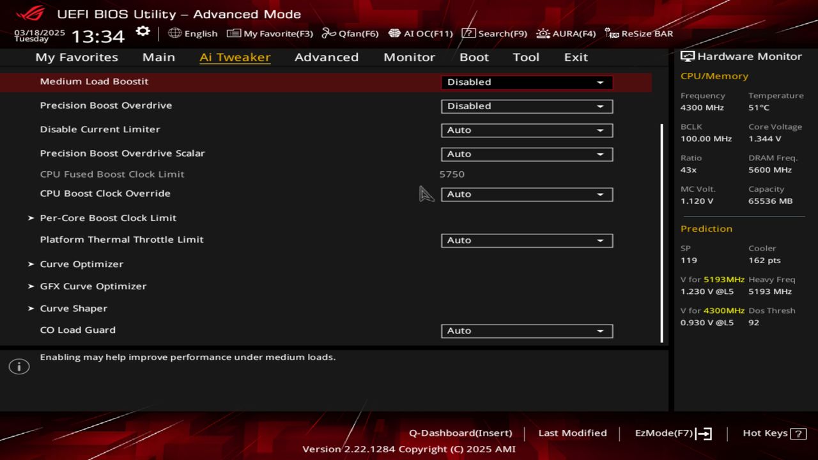Select the Medium Load Boostit label
The image size is (818, 460).
click(94, 81)
